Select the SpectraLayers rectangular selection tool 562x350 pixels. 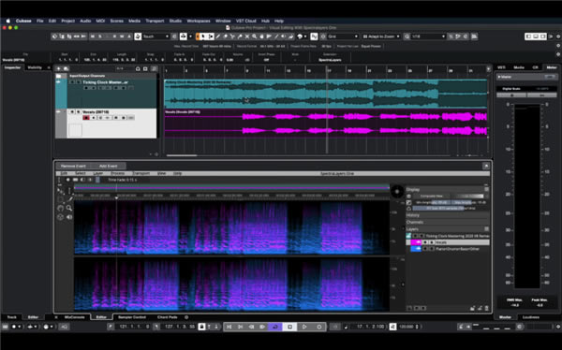click(x=60, y=199)
